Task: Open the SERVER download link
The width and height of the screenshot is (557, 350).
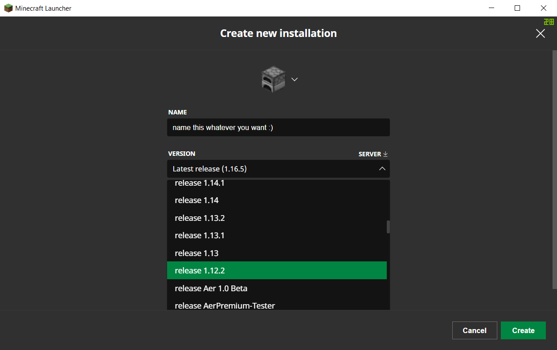Action: coord(373,154)
